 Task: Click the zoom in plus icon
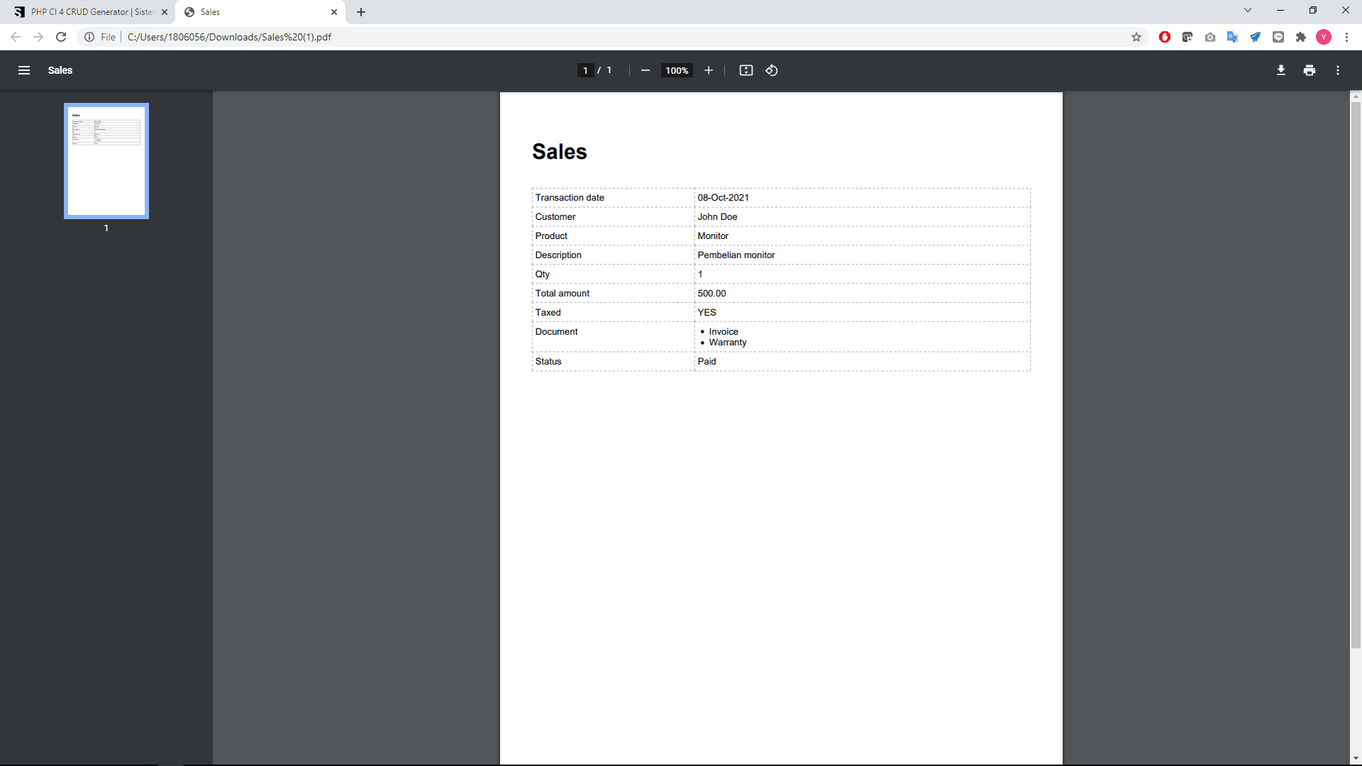708,70
